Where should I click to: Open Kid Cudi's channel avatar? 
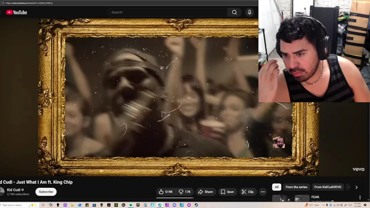[x=2, y=192]
